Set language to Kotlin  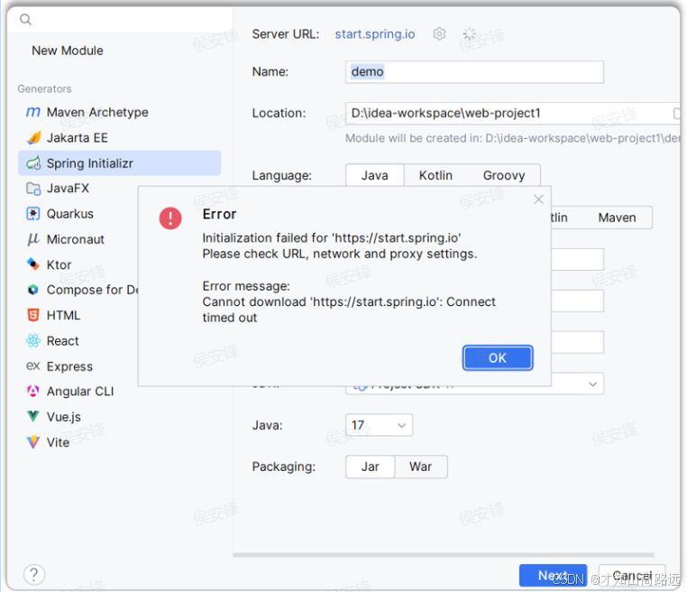(435, 175)
